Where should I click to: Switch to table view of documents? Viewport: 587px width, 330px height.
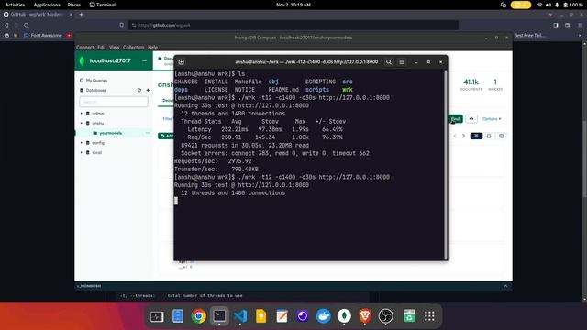[x=501, y=137]
